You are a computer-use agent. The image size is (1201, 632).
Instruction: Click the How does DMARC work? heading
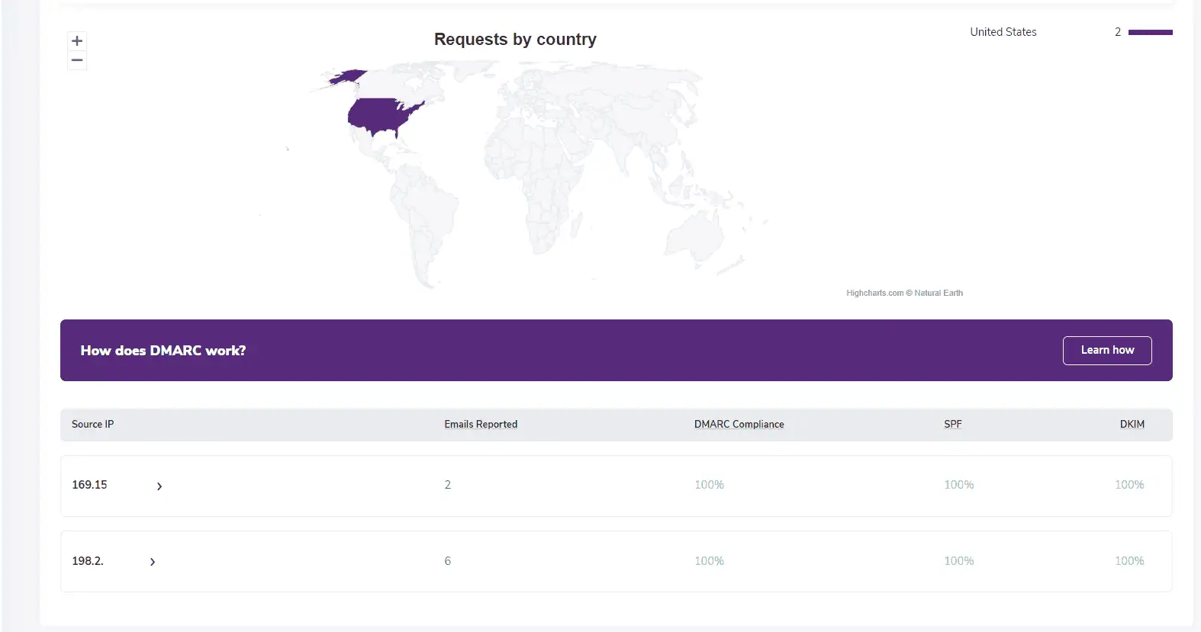click(163, 351)
